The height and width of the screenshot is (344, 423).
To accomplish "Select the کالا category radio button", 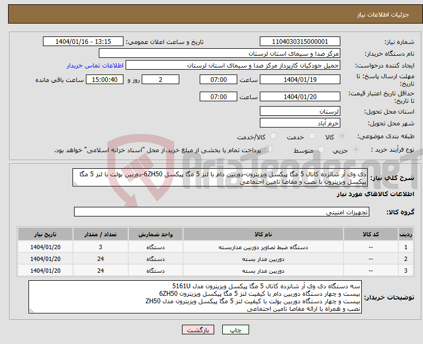I will pyautogui.click(x=342, y=136).
